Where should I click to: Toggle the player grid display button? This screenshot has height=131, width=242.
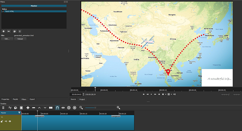(x=169, y=94)
